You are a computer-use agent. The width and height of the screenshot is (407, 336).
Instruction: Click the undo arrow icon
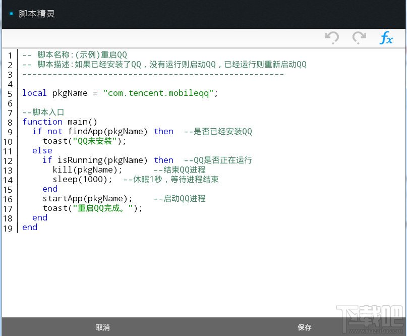click(x=332, y=38)
